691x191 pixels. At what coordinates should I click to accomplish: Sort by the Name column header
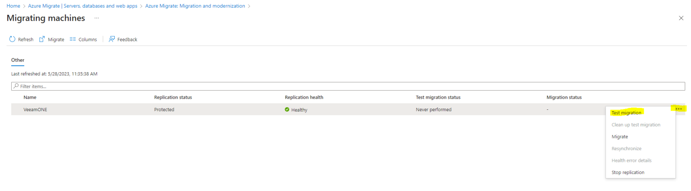tap(30, 97)
